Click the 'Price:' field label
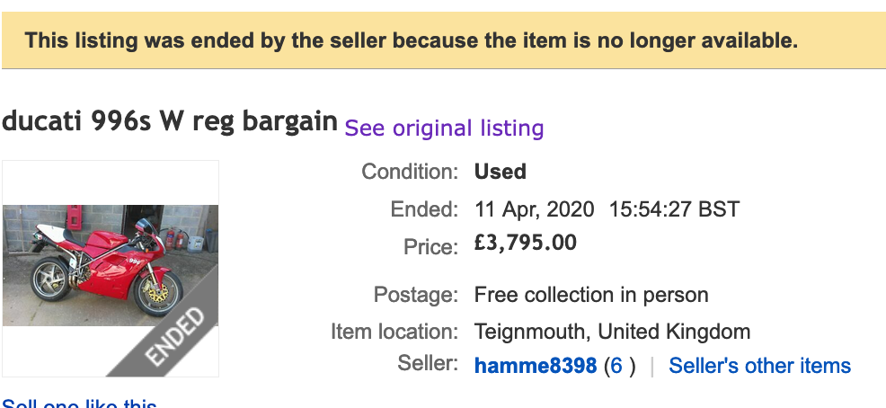 pyautogui.click(x=431, y=246)
